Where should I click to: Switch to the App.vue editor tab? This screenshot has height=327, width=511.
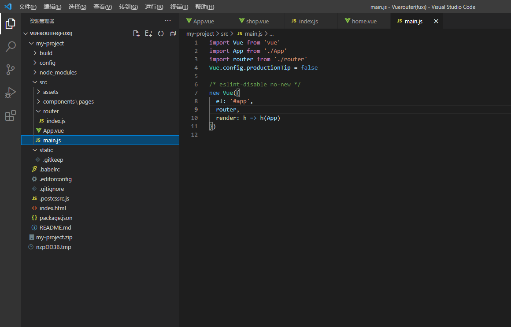(x=206, y=21)
